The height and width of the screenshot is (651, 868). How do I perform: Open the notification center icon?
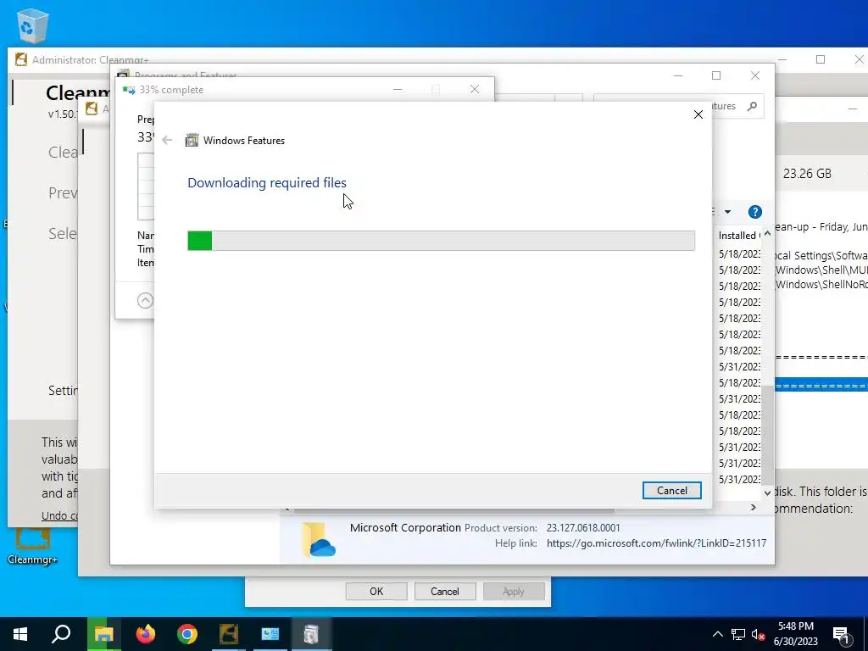coord(842,634)
